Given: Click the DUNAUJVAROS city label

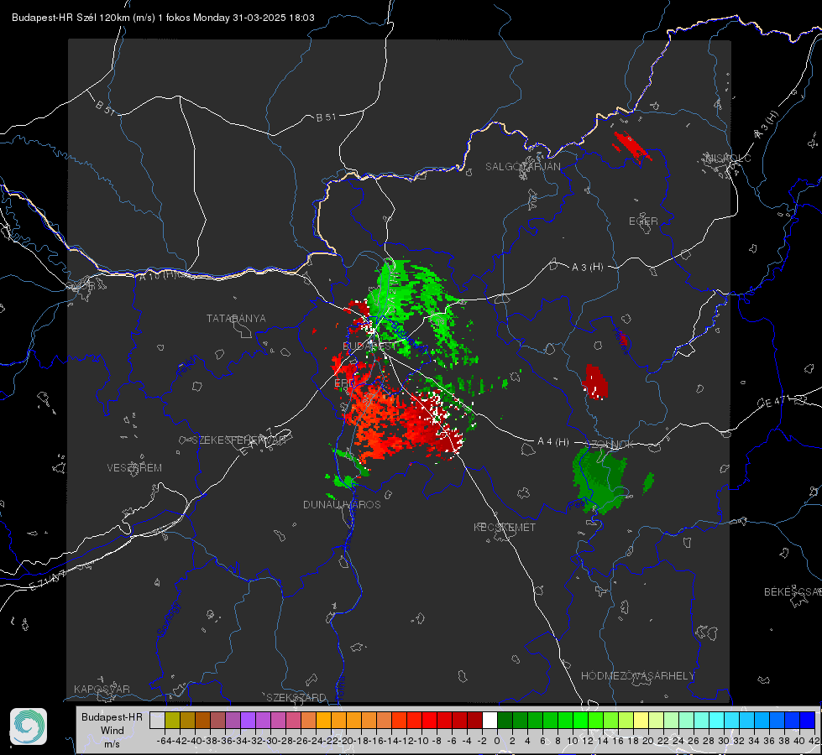Looking at the screenshot, I should pos(342,504).
